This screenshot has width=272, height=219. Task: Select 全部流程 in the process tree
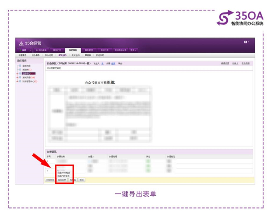tap(26, 66)
